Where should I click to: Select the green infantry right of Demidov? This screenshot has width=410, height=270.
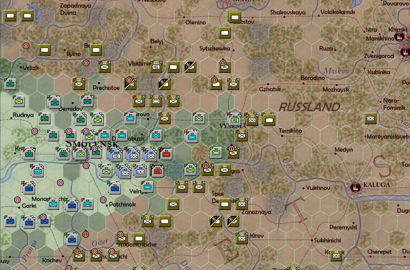tap(87, 101)
